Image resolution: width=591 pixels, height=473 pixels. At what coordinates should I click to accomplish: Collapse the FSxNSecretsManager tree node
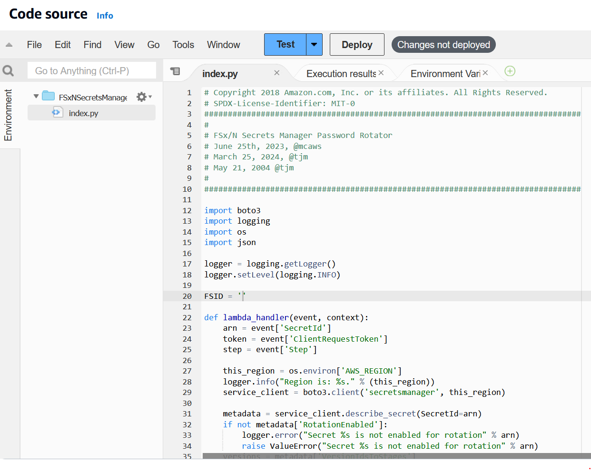click(x=36, y=95)
